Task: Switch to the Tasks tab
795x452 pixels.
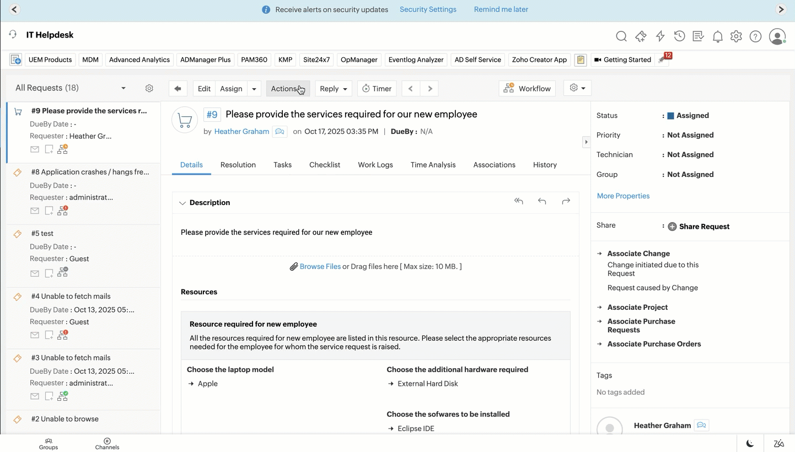Action: 282,165
